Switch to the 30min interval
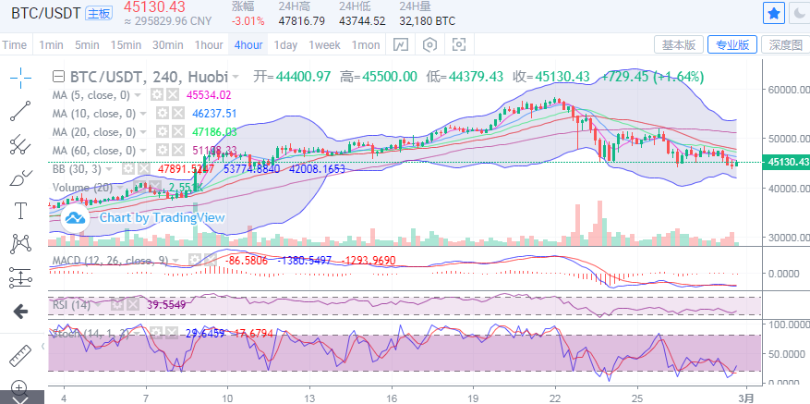 pyautogui.click(x=168, y=45)
